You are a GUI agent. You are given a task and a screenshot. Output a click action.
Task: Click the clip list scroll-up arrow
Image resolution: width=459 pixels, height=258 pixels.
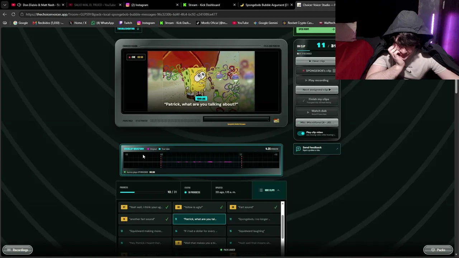click(x=283, y=204)
